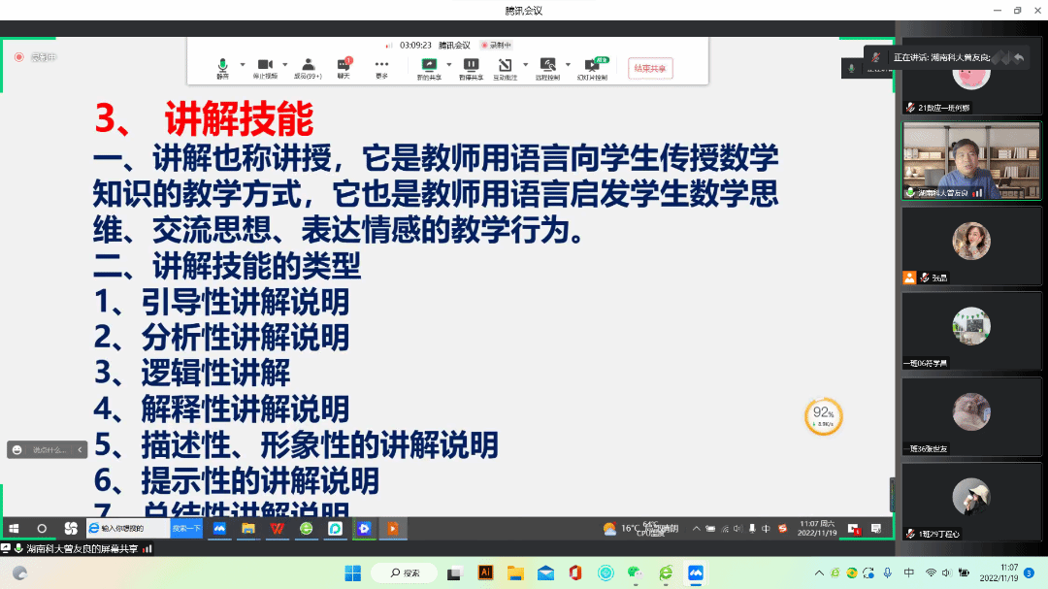Click the microphone mute icon in meeting toolbar
The height and width of the screenshot is (589, 1048).
(222, 65)
